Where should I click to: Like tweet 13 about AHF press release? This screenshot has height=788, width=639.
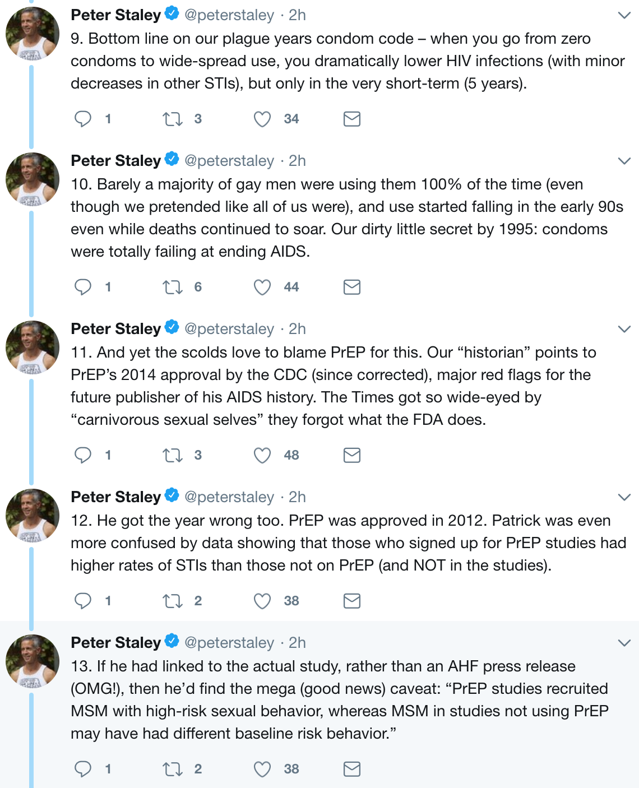click(x=262, y=769)
